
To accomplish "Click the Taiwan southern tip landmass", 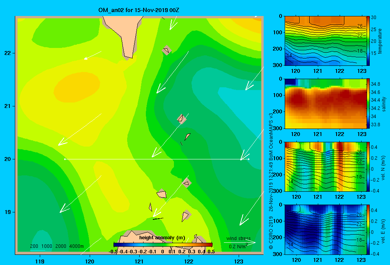I will [124, 37].
